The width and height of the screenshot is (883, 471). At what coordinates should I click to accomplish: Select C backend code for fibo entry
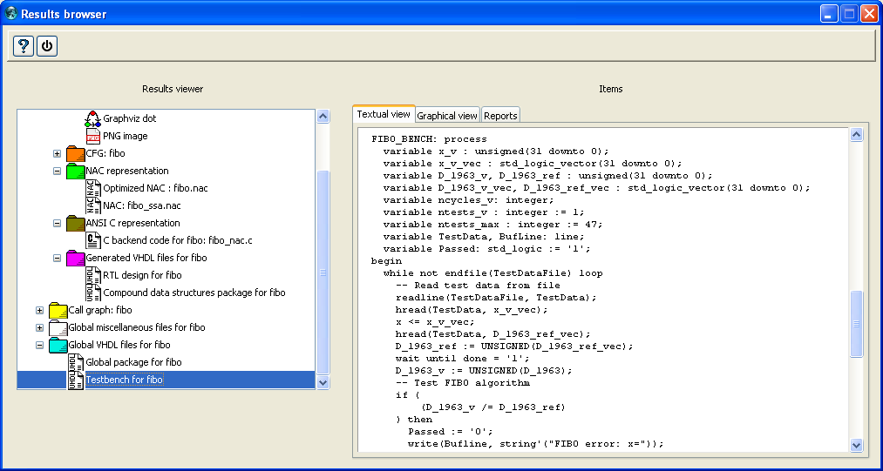tap(178, 240)
